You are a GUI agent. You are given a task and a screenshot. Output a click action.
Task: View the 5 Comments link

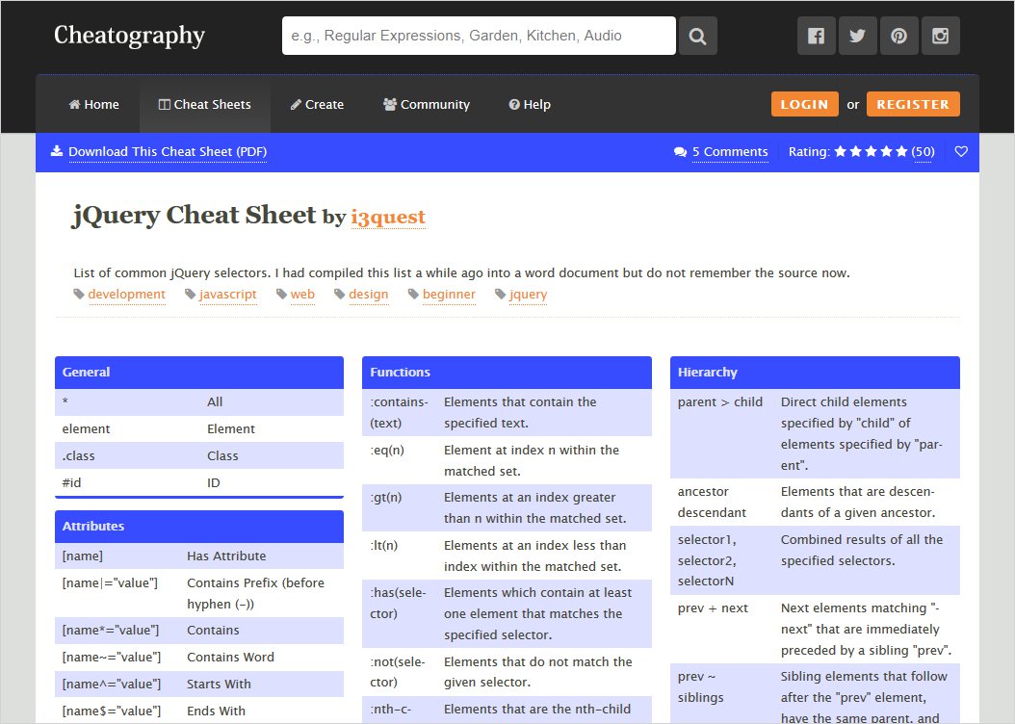click(730, 152)
